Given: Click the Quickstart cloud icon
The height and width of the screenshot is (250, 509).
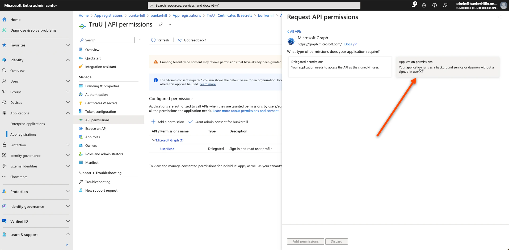Looking at the screenshot, I should click(x=81, y=58).
